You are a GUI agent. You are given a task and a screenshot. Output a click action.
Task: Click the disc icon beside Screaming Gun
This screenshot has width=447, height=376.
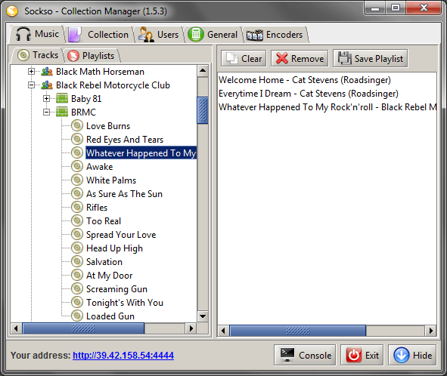tap(77, 288)
